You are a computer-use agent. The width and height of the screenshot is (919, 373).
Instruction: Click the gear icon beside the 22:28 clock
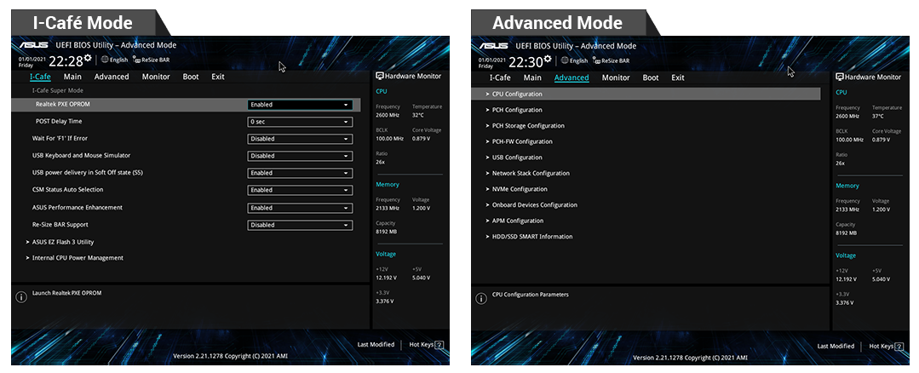88,57
